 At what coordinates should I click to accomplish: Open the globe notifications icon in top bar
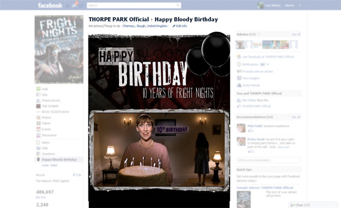[81, 5]
